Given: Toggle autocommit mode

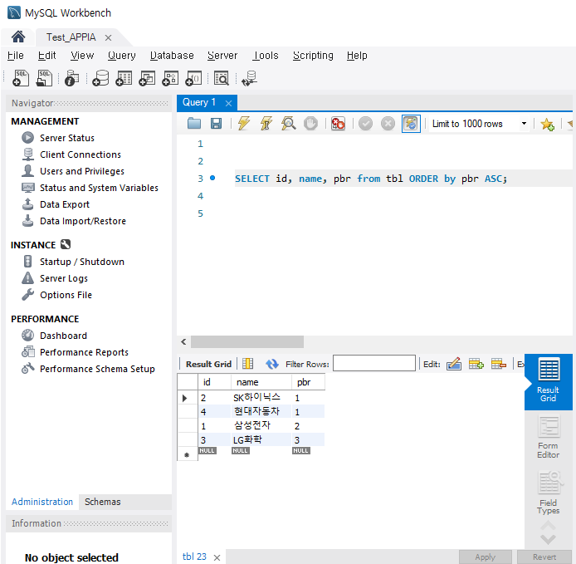Looking at the screenshot, I should 411,124.
